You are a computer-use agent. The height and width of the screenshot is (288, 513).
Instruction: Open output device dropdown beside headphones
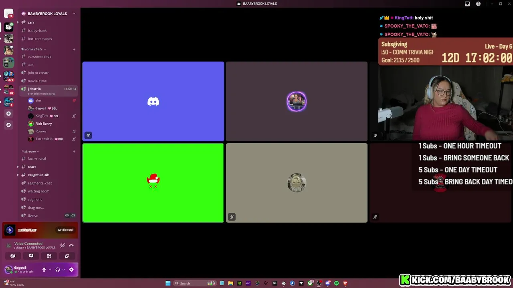coord(63,270)
